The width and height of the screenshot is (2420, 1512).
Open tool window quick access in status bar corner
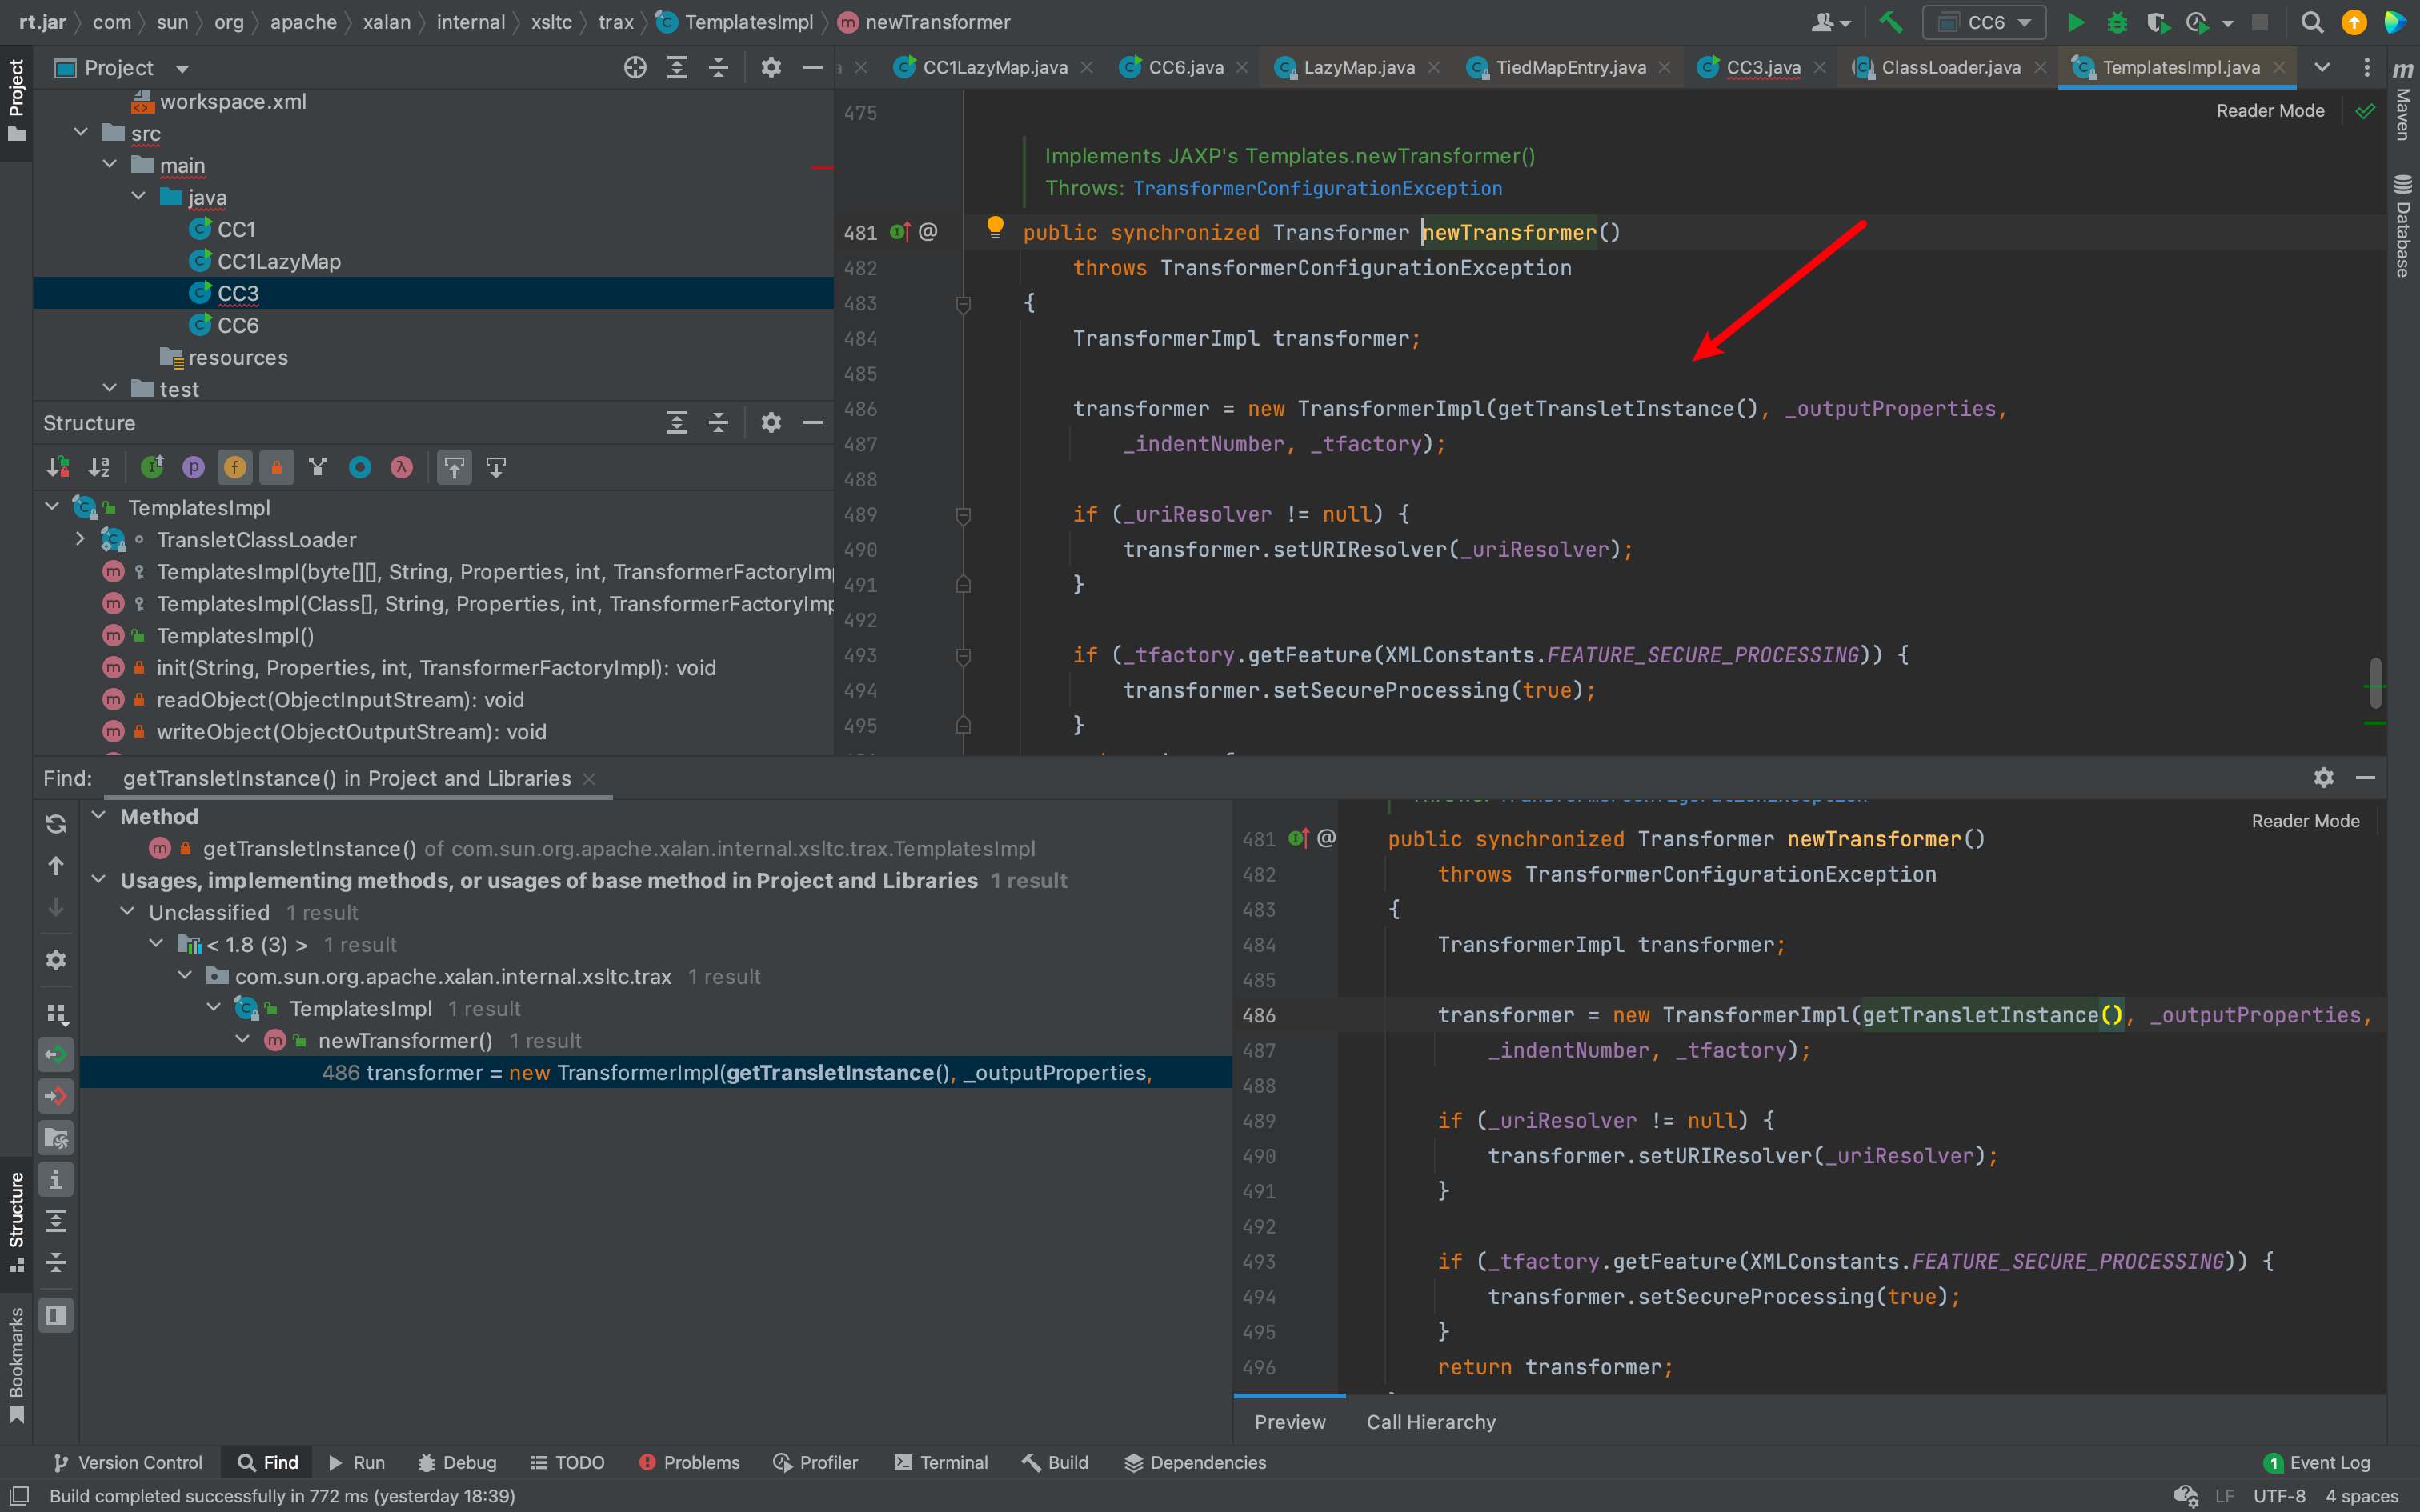pyautogui.click(x=19, y=1495)
